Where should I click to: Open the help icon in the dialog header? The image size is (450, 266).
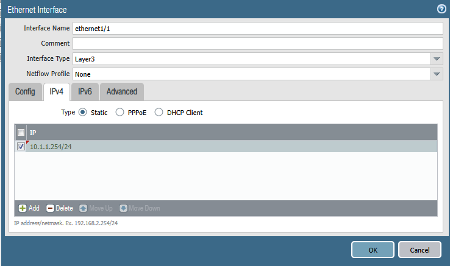[441, 9]
